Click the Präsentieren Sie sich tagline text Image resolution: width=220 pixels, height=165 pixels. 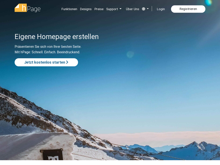coord(48,47)
